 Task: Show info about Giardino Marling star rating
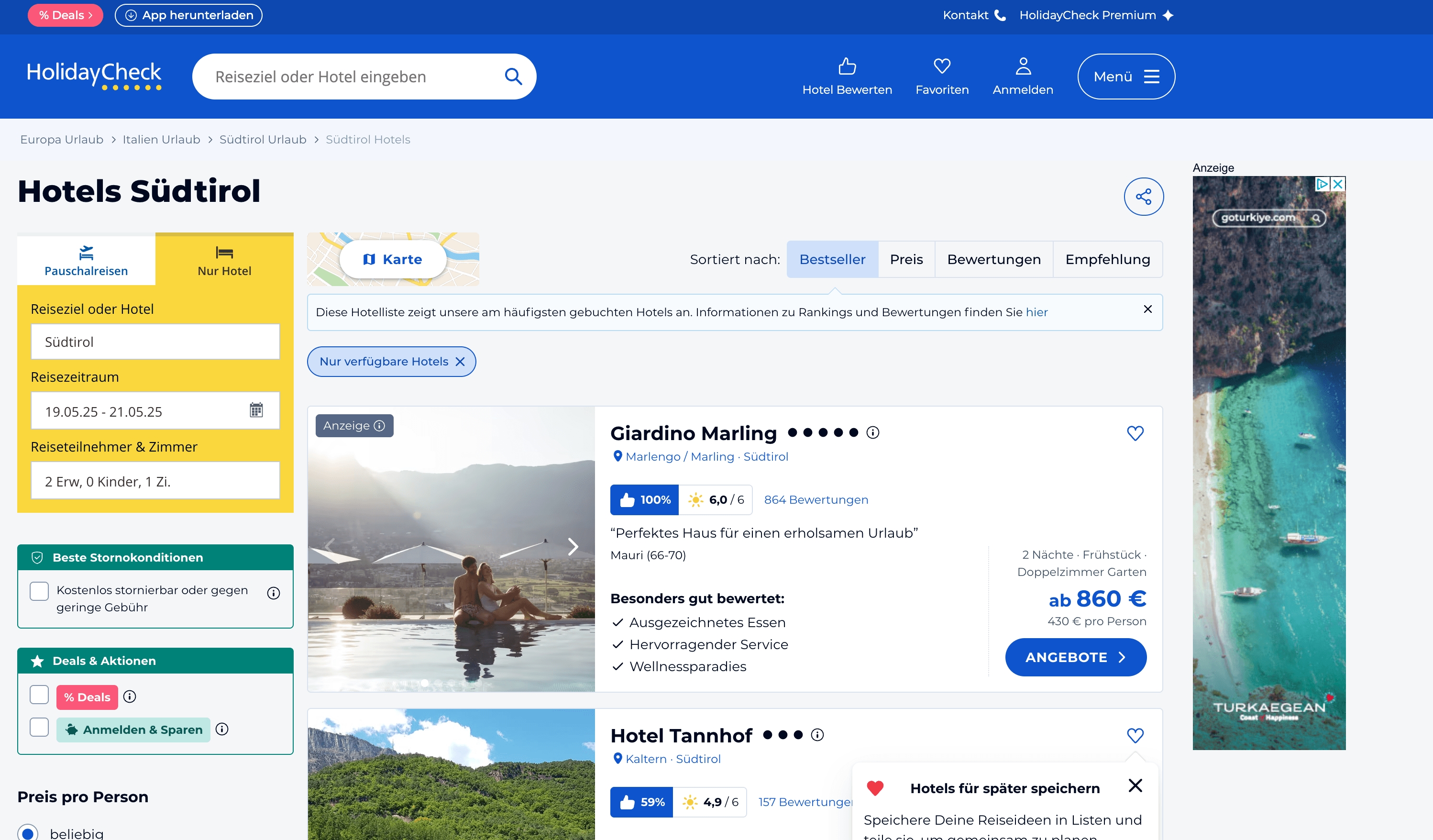pos(872,433)
